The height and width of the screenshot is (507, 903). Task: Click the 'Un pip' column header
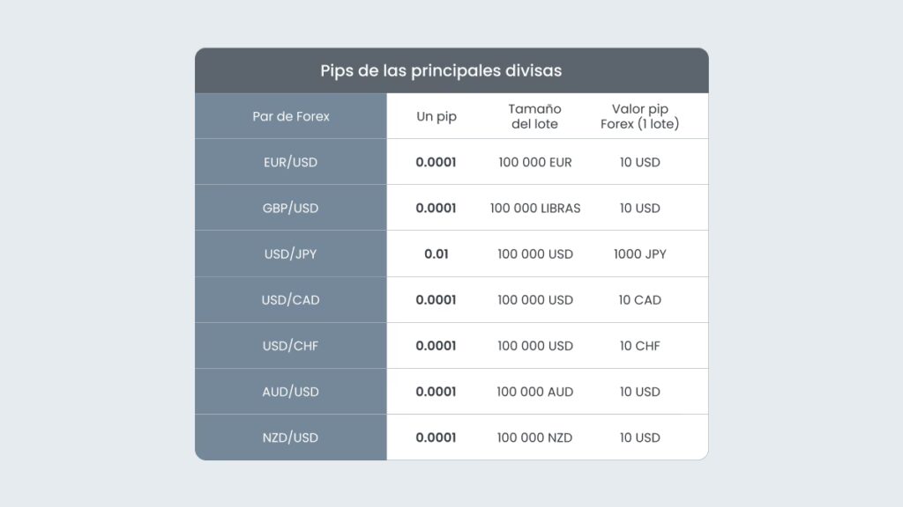coord(437,116)
